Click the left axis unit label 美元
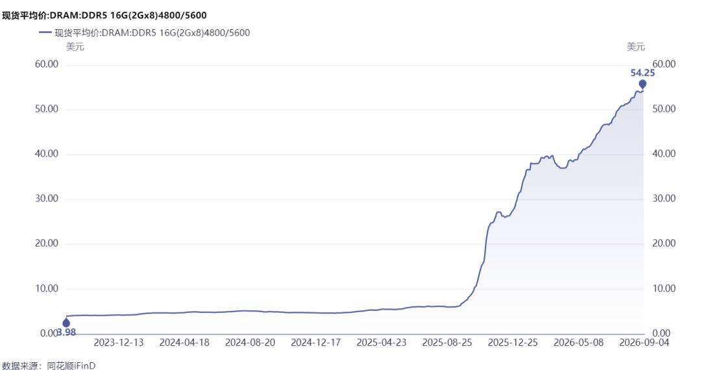Image resolution: width=701 pixels, height=370 pixels. coord(75,47)
